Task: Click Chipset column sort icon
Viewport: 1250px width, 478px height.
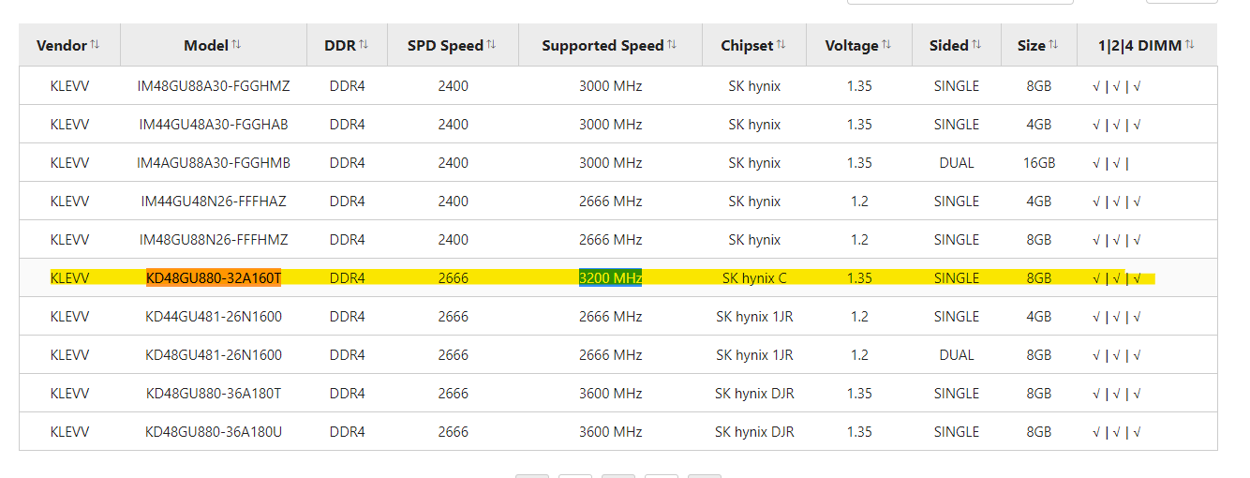Action: pos(781,45)
